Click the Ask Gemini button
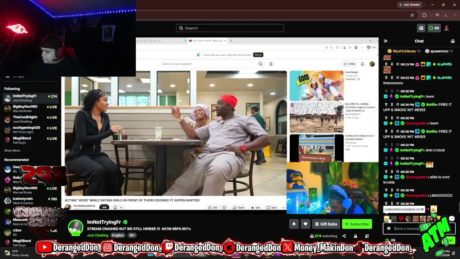 (409, 5)
